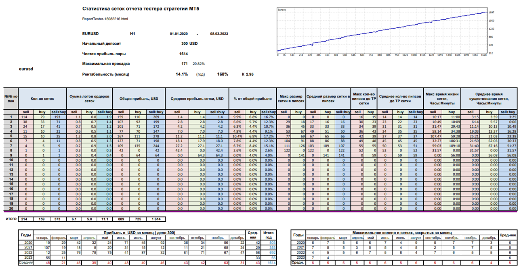Image resolution: width=521 pixels, height=272 pixels.
Task: Click 2021 yearly total 353
Action: click(x=268, y=248)
